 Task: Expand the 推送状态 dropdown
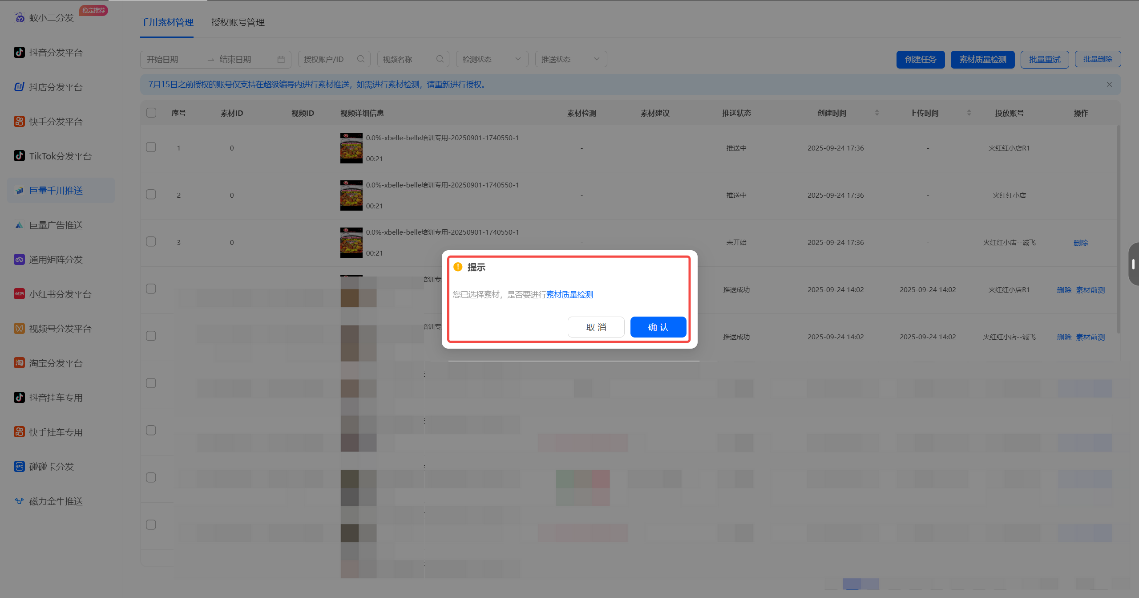coord(571,59)
